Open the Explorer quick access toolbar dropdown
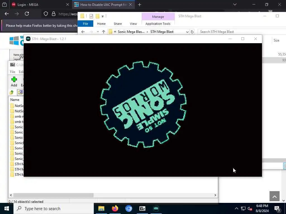Image resolution: width=286 pixels, height=214 pixels. [103, 16]
